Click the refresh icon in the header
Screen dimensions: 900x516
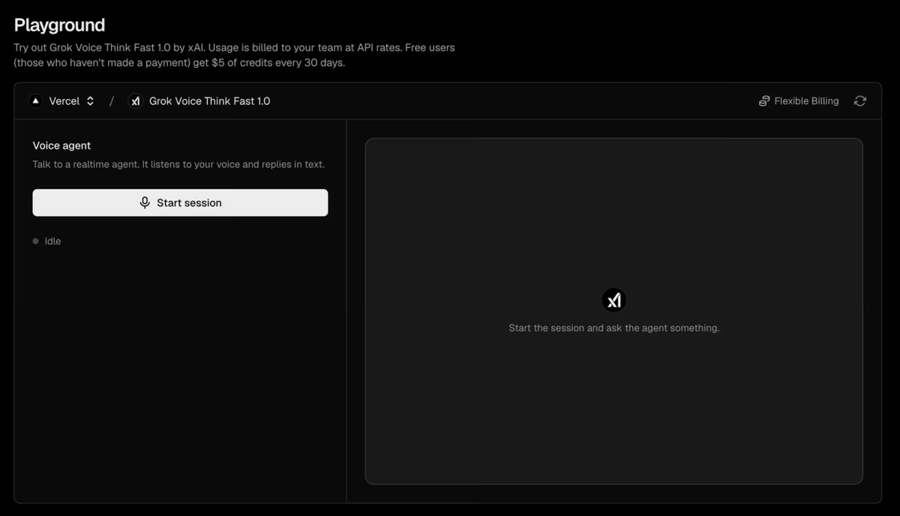pyautogui.click(x=860, y=100)
